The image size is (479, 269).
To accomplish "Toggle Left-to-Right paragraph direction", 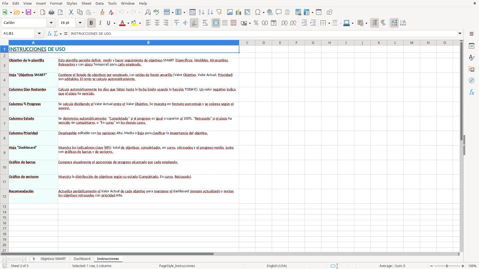I will 374,23.
